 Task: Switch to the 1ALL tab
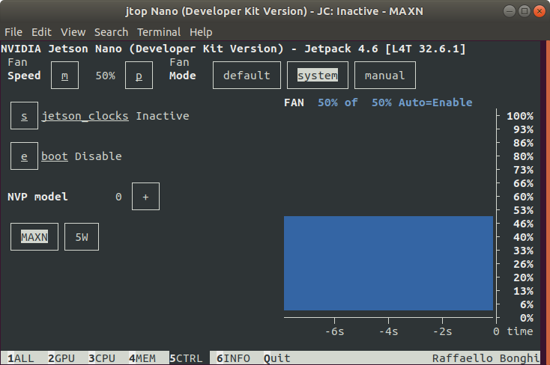click(x=21, y=358)
